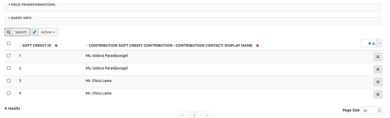Go to page 1 of results
390x118 pixels.
pyautogui.click(x=194, y=115)
